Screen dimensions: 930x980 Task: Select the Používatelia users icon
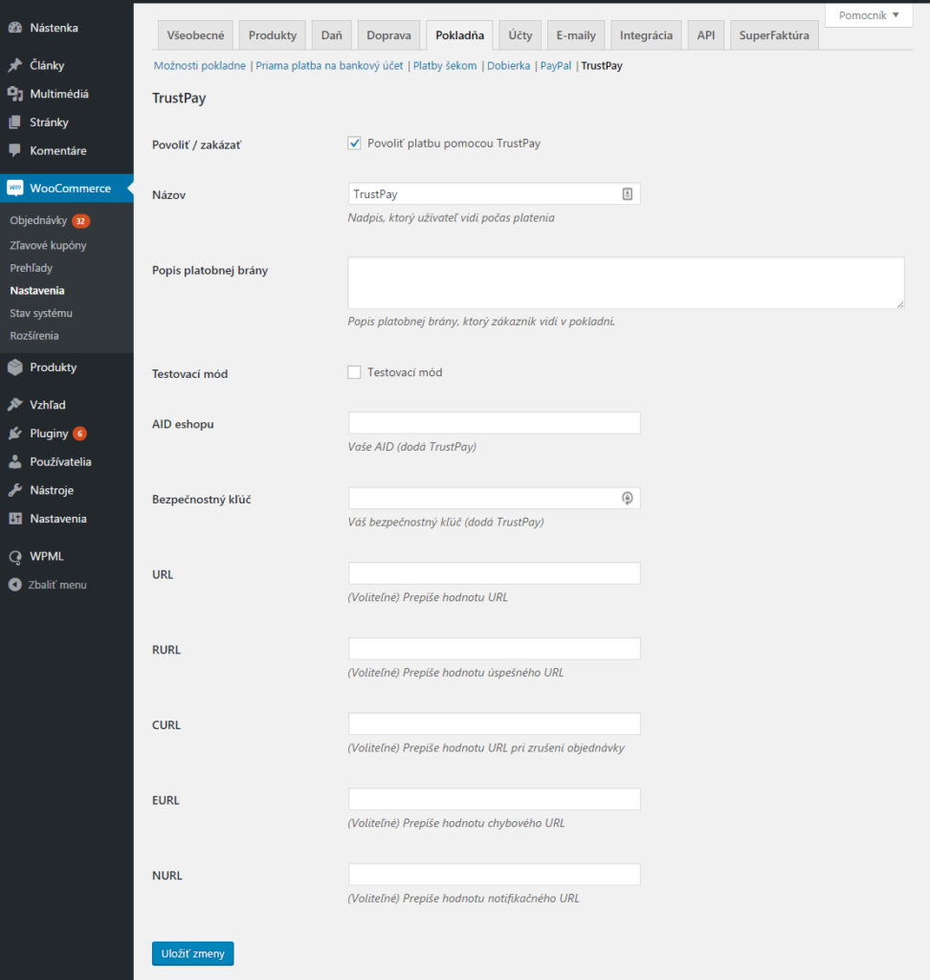point(16,461)
